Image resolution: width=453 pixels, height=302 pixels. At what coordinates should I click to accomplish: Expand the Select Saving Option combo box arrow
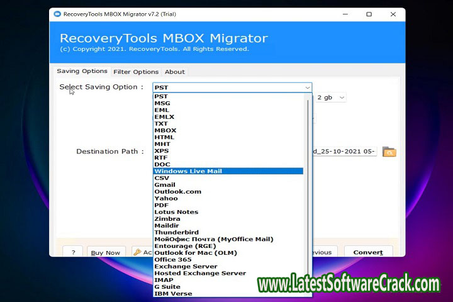(x=307, y=87)
